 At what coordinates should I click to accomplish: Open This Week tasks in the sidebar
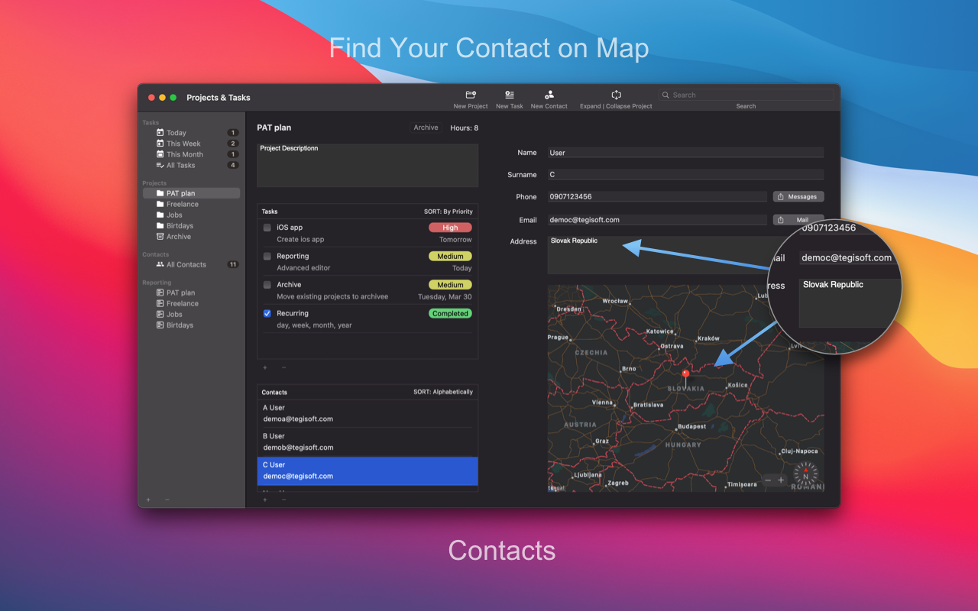click(x=191, y=144)
